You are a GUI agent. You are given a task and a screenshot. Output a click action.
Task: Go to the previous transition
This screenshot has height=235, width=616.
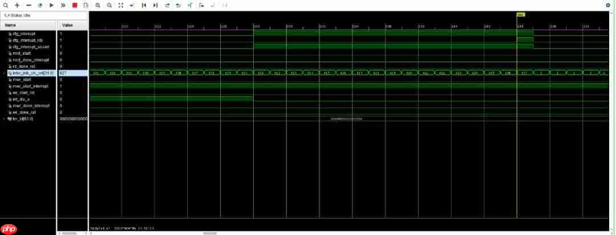coord(167,6)
